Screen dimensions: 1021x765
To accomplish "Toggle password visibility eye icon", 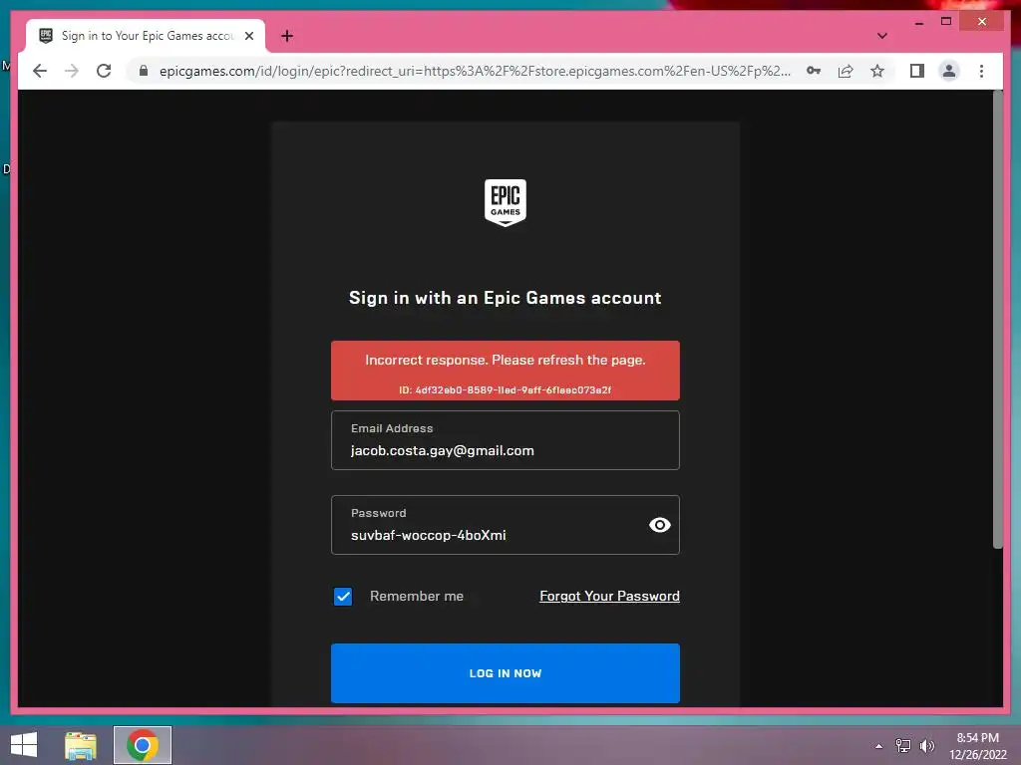I will [x=660, y=525].
